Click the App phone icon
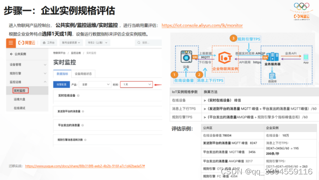This screenshot has width=319, height=180. (x=306, y=57)
